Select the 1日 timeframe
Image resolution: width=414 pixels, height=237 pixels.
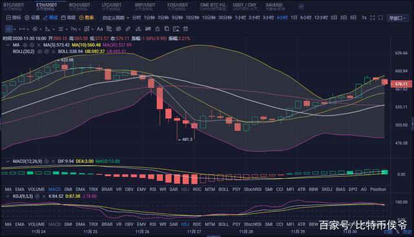pos(294,17)
